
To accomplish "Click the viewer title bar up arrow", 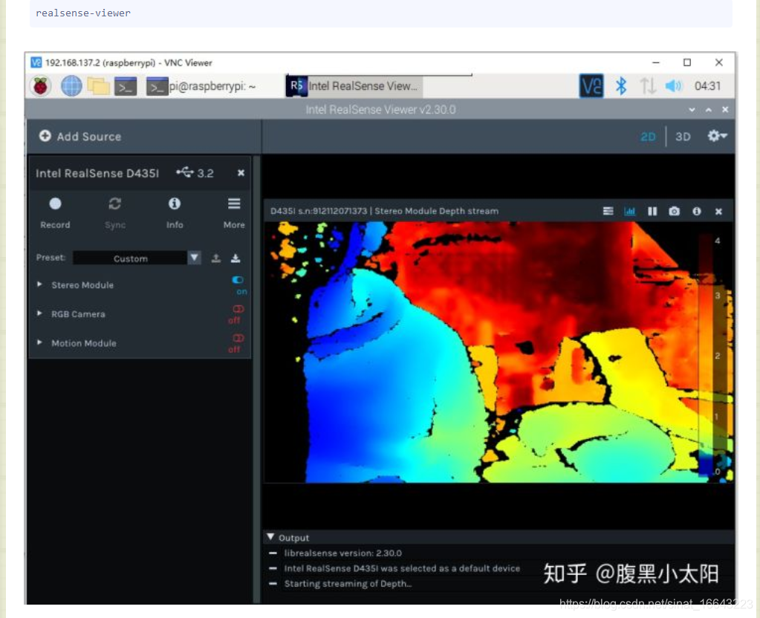I will pyautogui.click(x=708, y=110).
